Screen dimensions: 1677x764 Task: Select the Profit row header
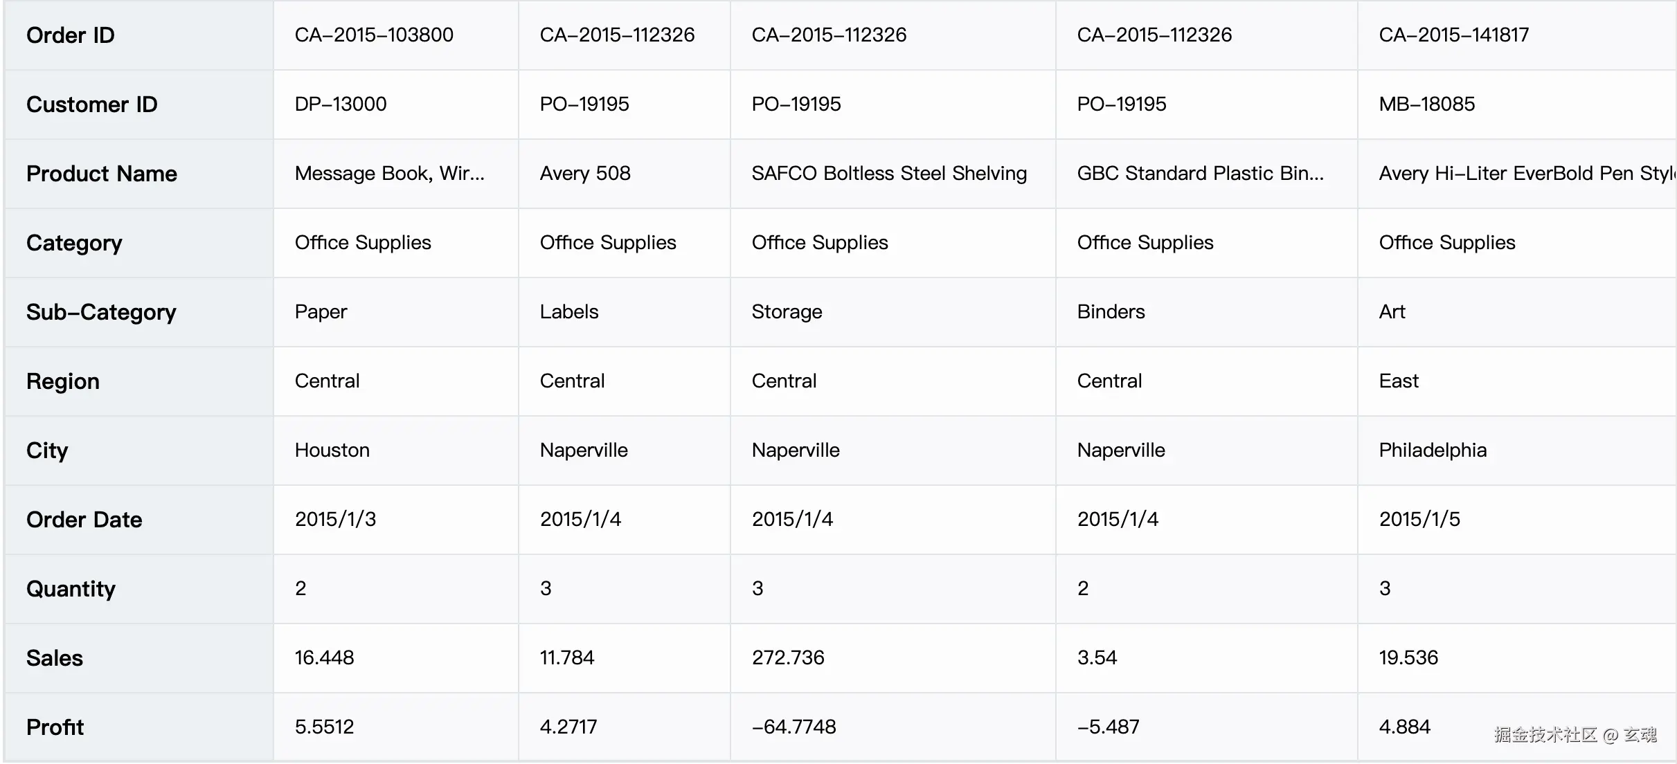tap(55, 727)
